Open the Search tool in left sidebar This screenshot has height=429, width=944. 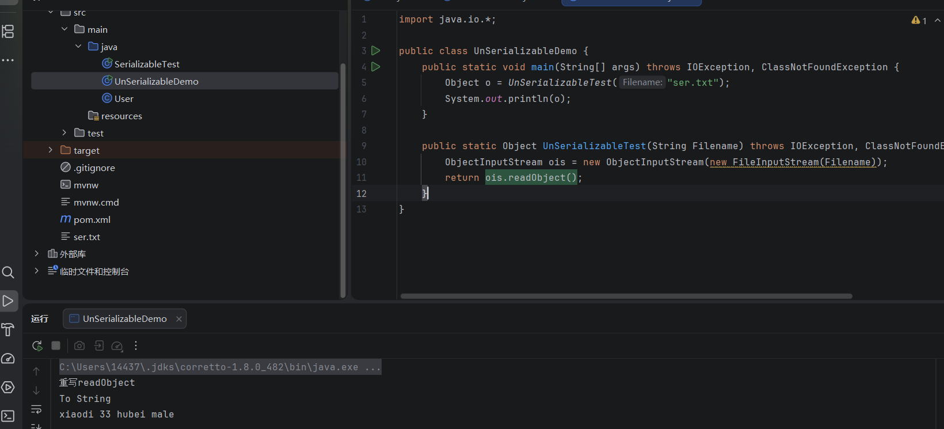click(8, 272)
